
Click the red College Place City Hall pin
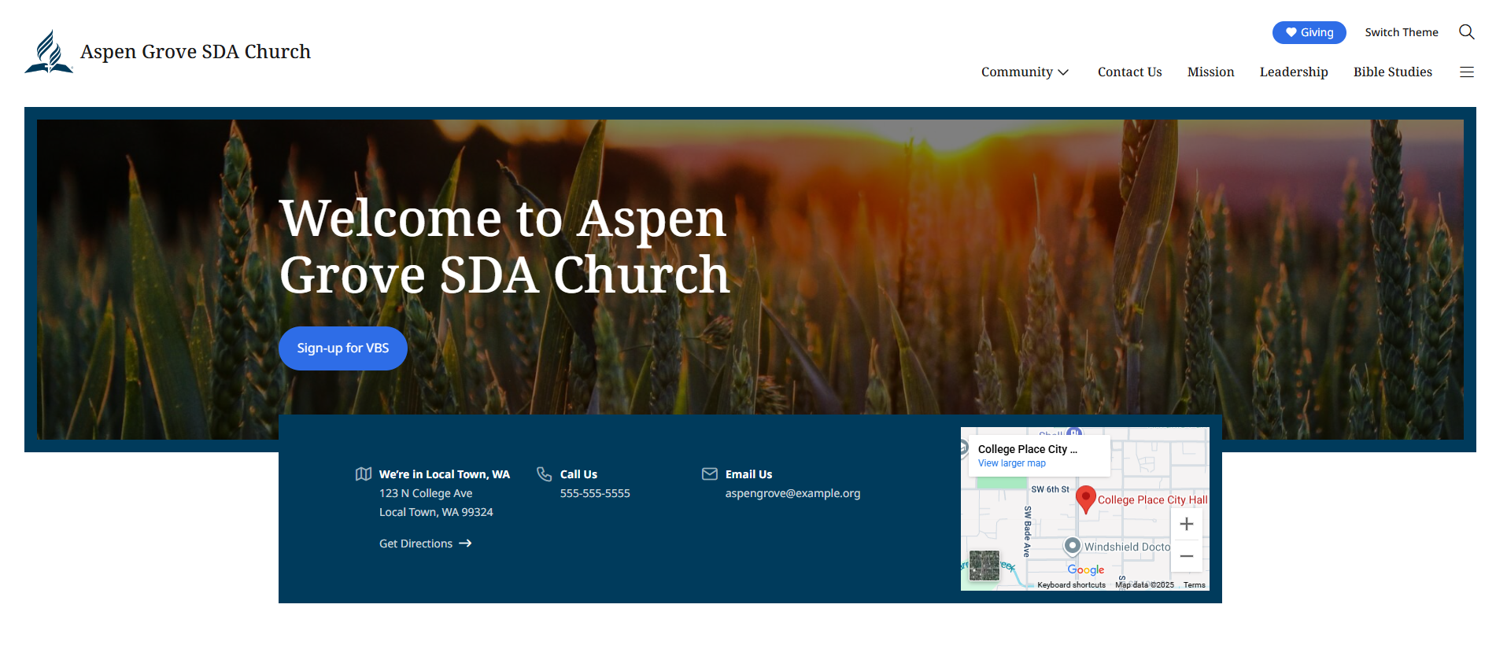point(1086,499)
